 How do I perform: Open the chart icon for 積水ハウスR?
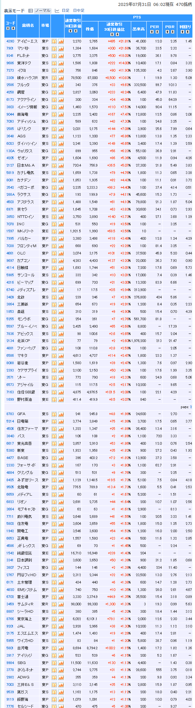61,78
